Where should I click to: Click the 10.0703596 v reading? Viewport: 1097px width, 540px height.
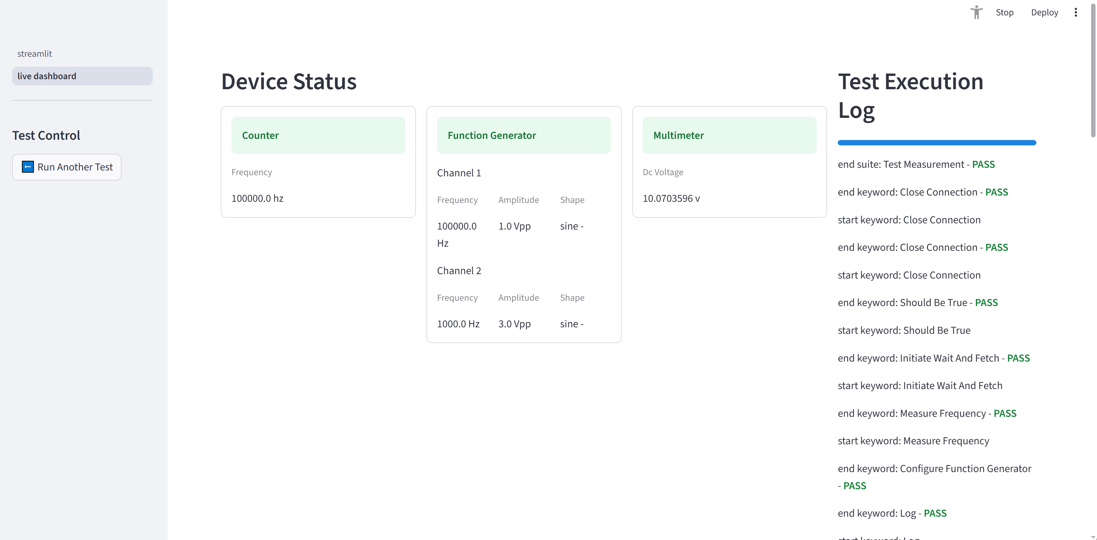click(x=671, y=198)
